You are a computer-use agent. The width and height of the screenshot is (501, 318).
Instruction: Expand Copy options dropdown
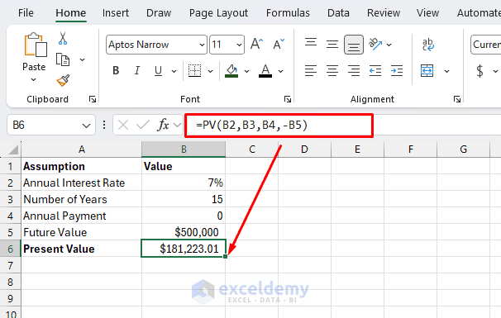click(82, 59)
